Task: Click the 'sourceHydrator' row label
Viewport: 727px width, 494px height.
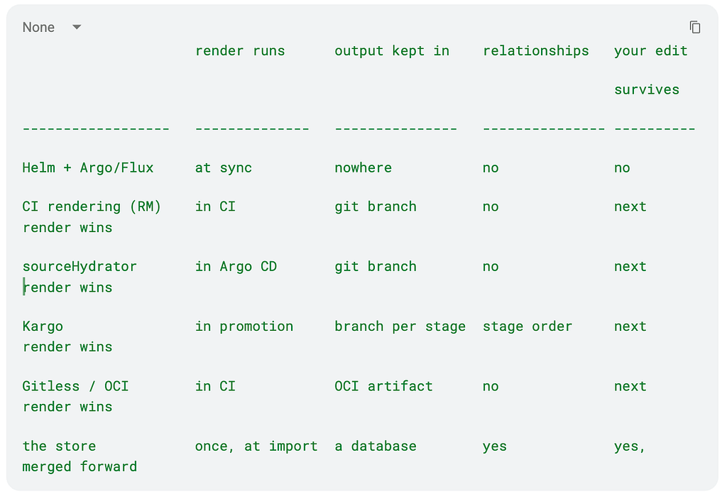Action: (x=80, y=266)
